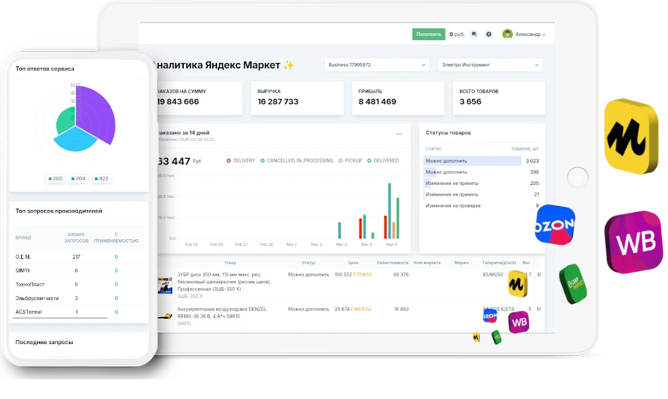668x399 pixels.
Task: Click Александр's user avatar
Action: click(507, 34)
